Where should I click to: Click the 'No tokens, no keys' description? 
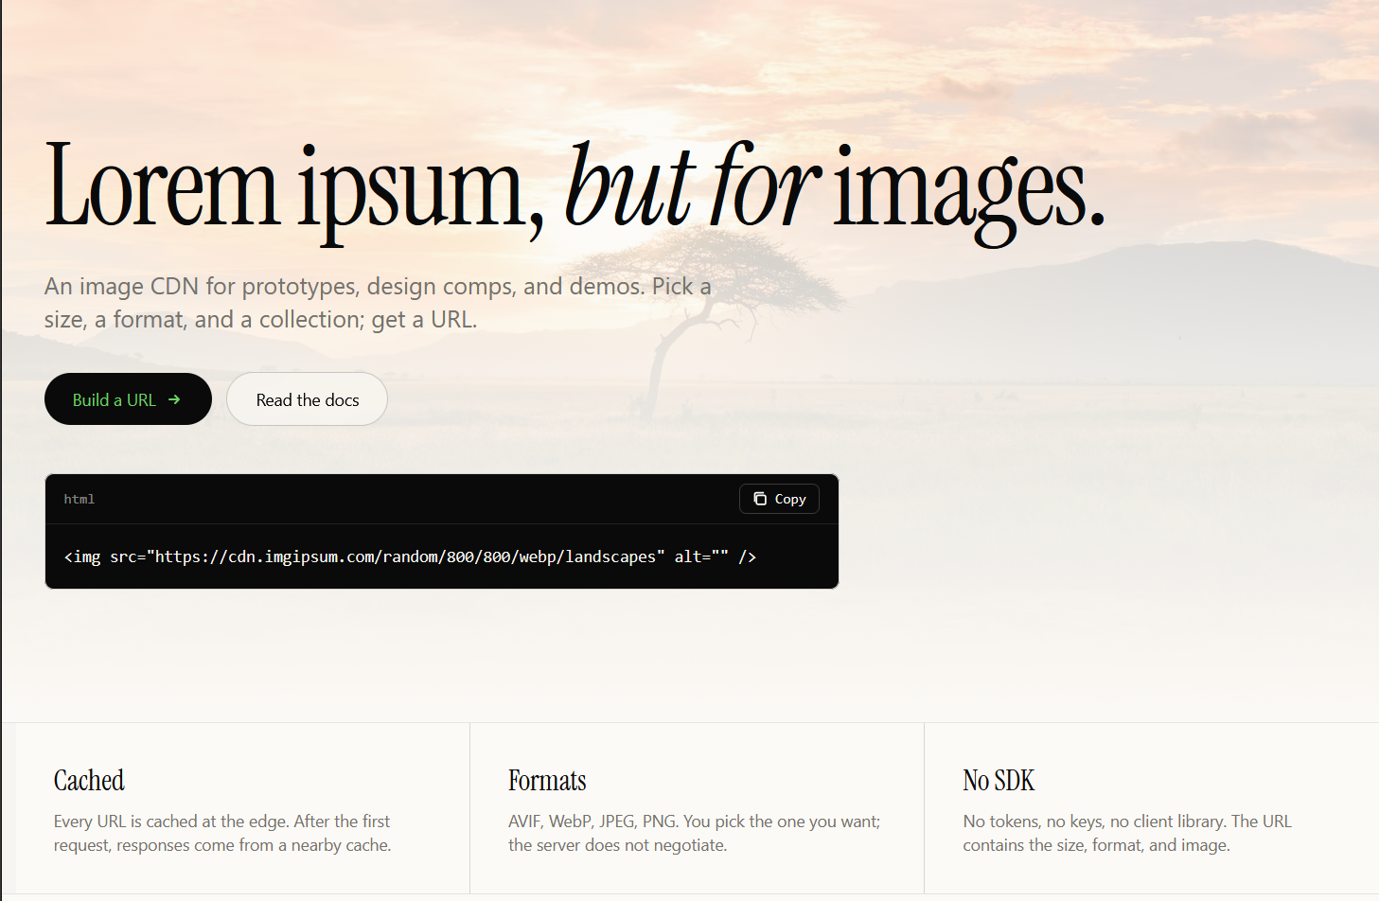[x=1127, y=833]
